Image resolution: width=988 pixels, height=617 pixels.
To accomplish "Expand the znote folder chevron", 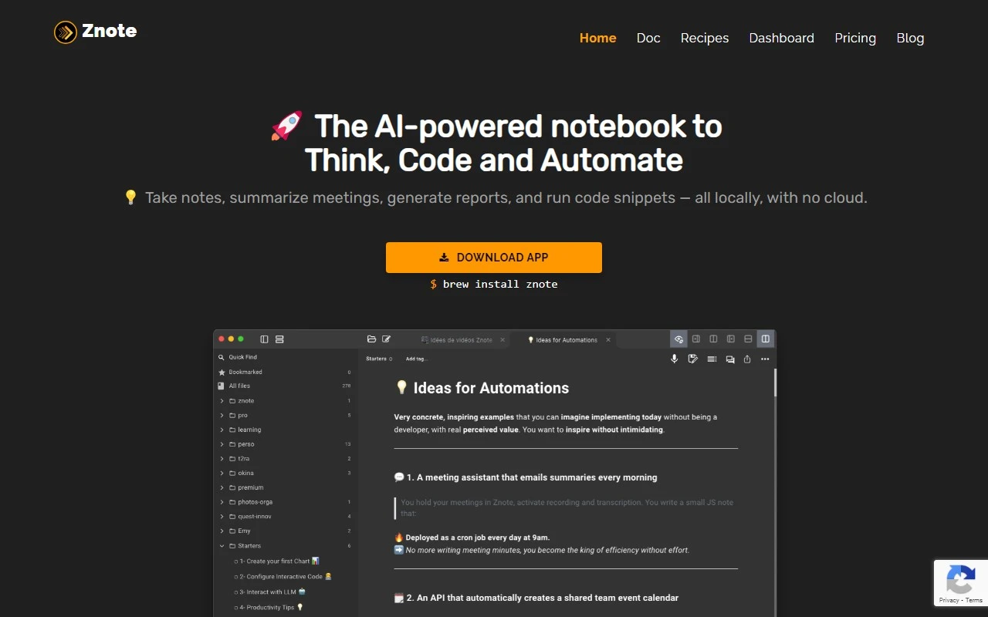I will coord(222,401).
